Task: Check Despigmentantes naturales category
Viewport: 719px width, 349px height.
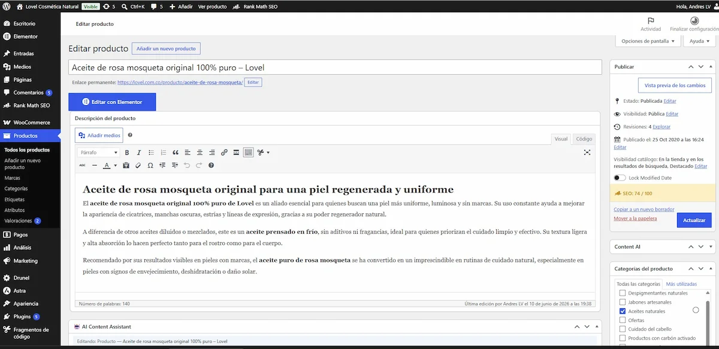Action: click(x=623, y=293)
